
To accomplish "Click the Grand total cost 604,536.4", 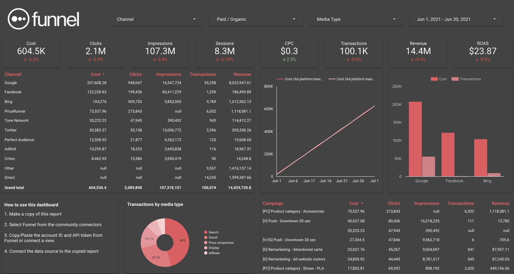I will (x=98, y=188).
